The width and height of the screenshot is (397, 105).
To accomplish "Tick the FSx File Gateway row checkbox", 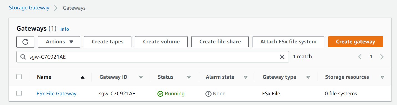I will (19, 93).
